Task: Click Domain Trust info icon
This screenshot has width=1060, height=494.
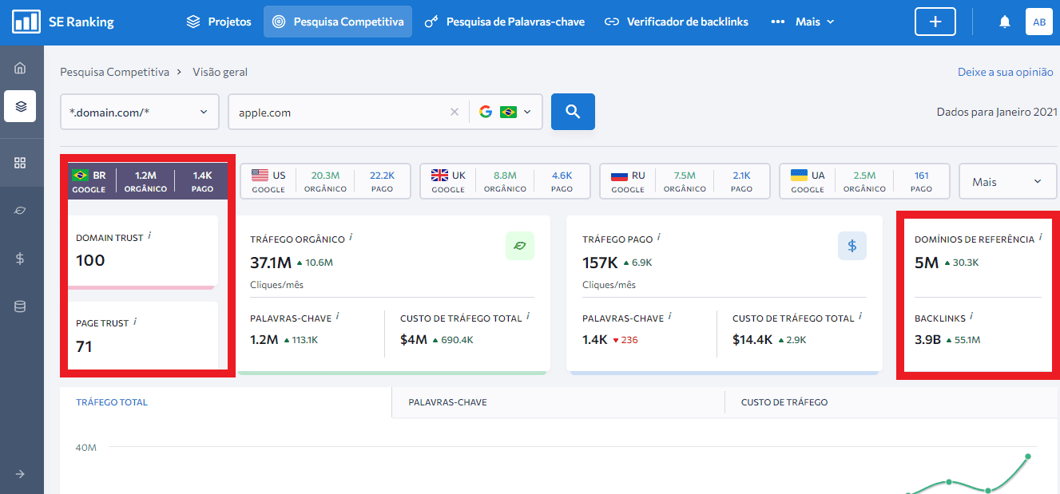Action: coord(150,236)
